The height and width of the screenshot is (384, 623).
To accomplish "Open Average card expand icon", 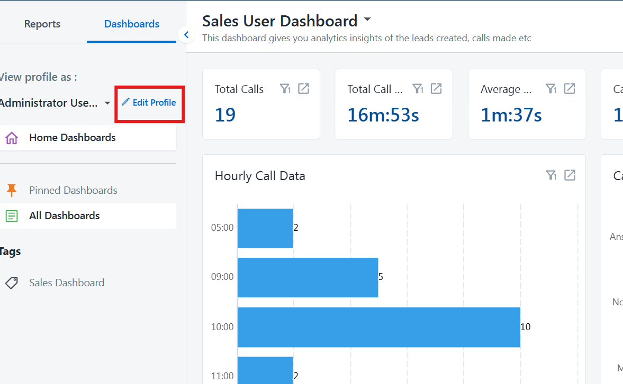I will pyautogui.click(x=570, y=89).
